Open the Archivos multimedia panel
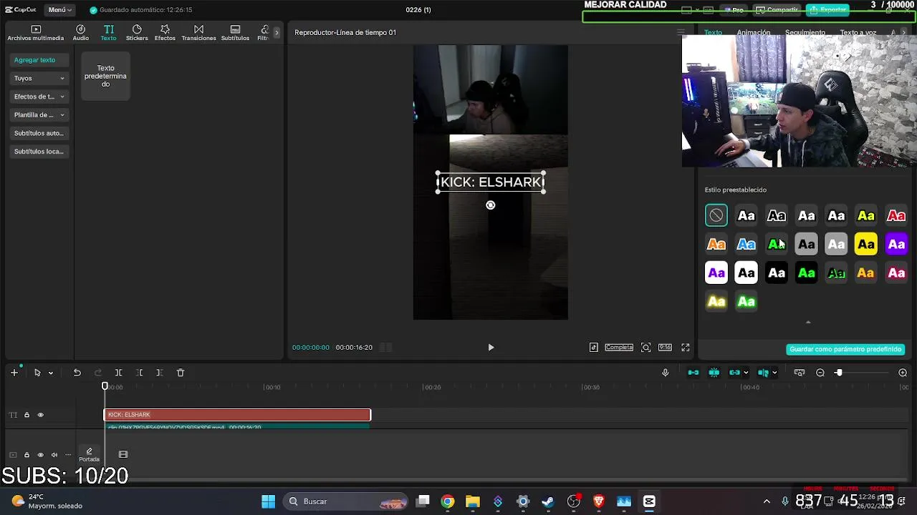Image resolution: width=917 pixels, height=515 pixels. pyautogui.click(x=36, y=33)
